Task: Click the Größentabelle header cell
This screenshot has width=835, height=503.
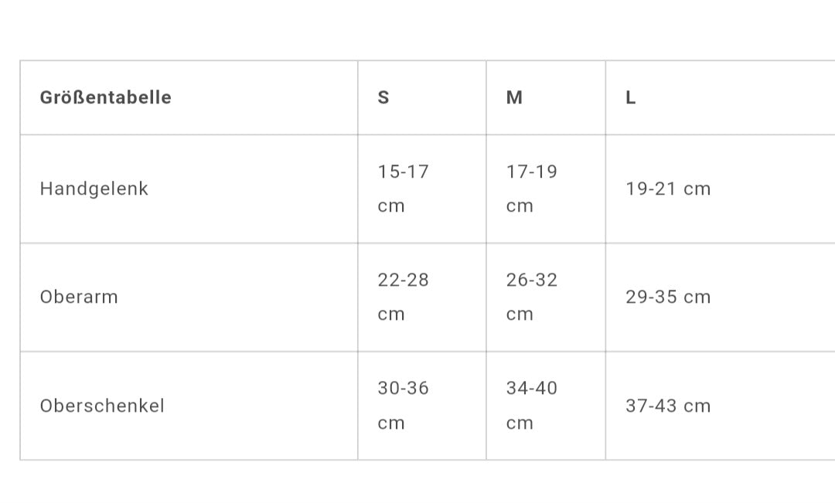Action: [105, 97]
